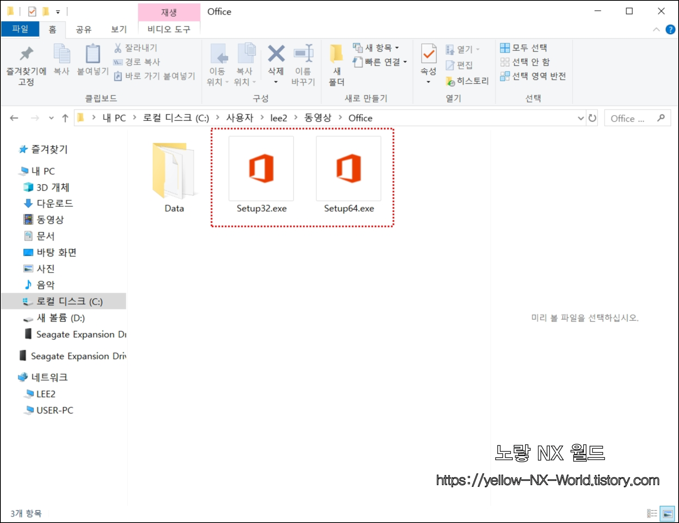Go forward with the right arrow

point(35,118)
